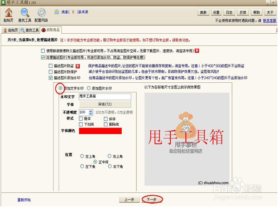The image size is (278, 207).
Task: Enable the 描述图片防盗 checkbox
Action: point(50,66)
